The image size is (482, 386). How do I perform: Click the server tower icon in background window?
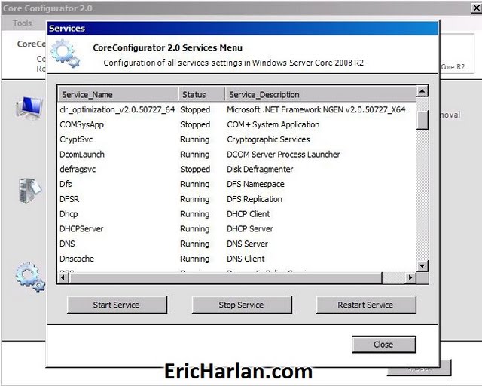pyautogui.click(x=30, y=190)
